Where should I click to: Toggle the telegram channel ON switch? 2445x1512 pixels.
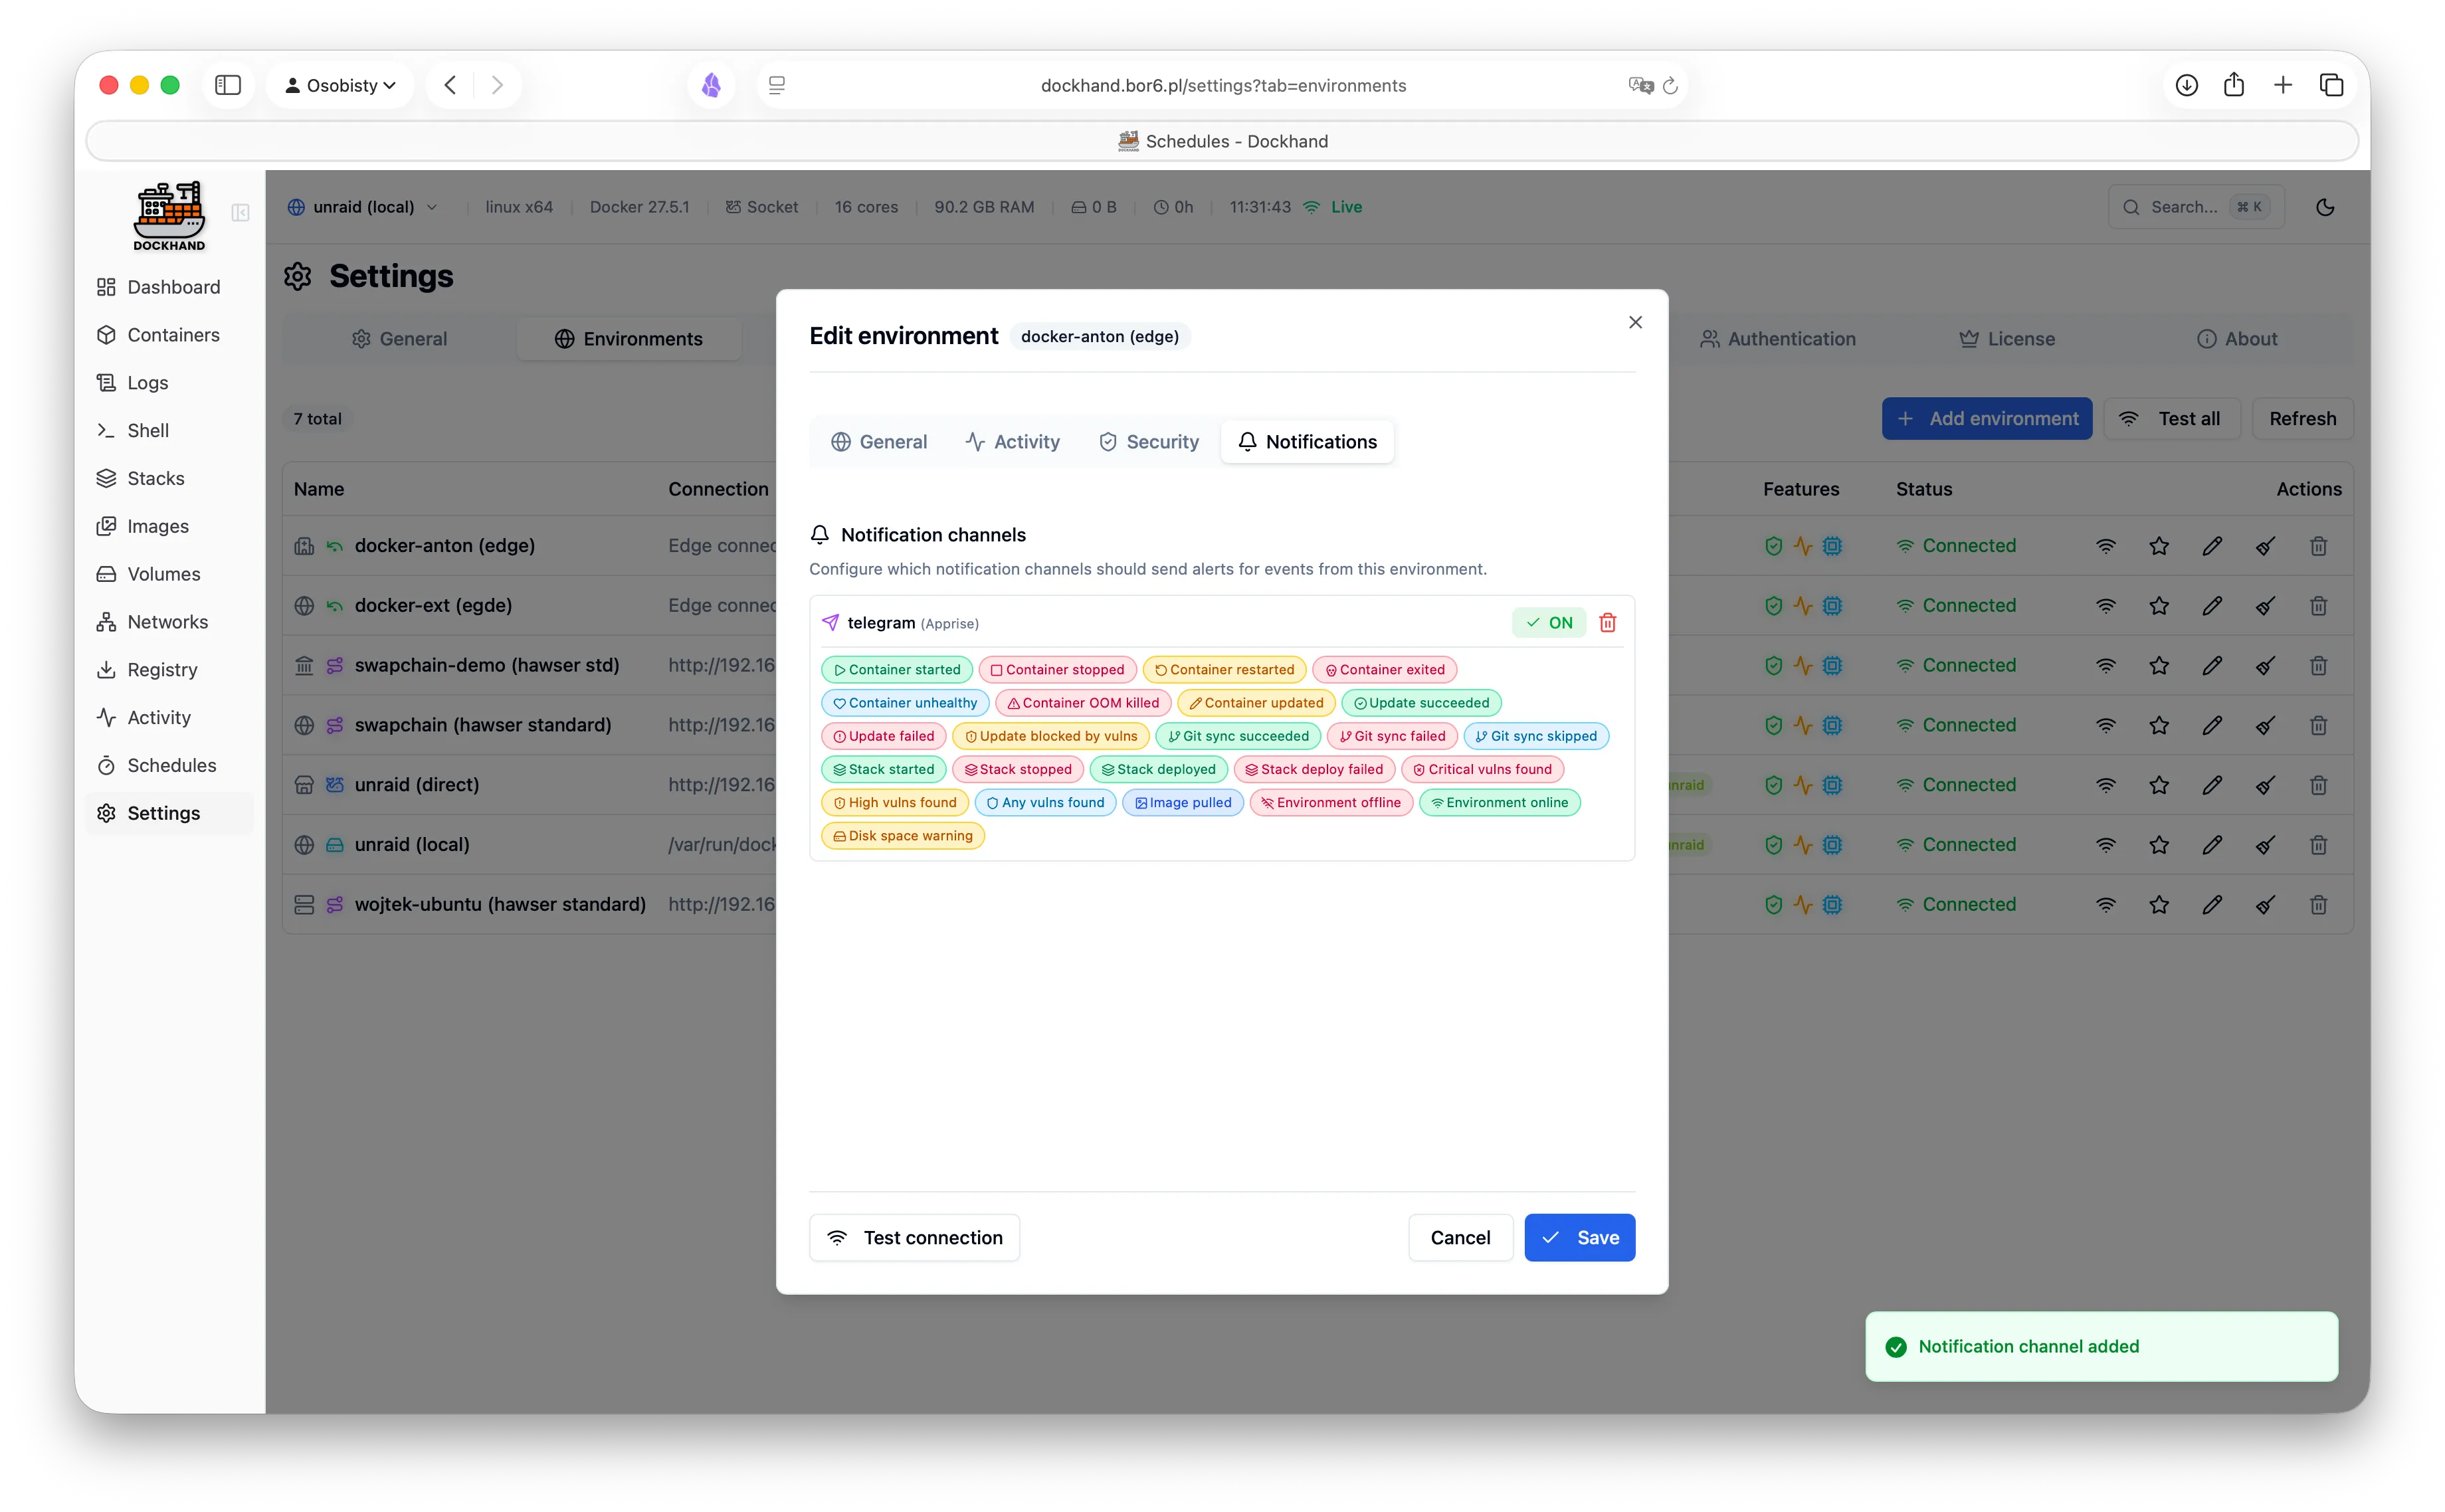click(x=1549, y=623)
